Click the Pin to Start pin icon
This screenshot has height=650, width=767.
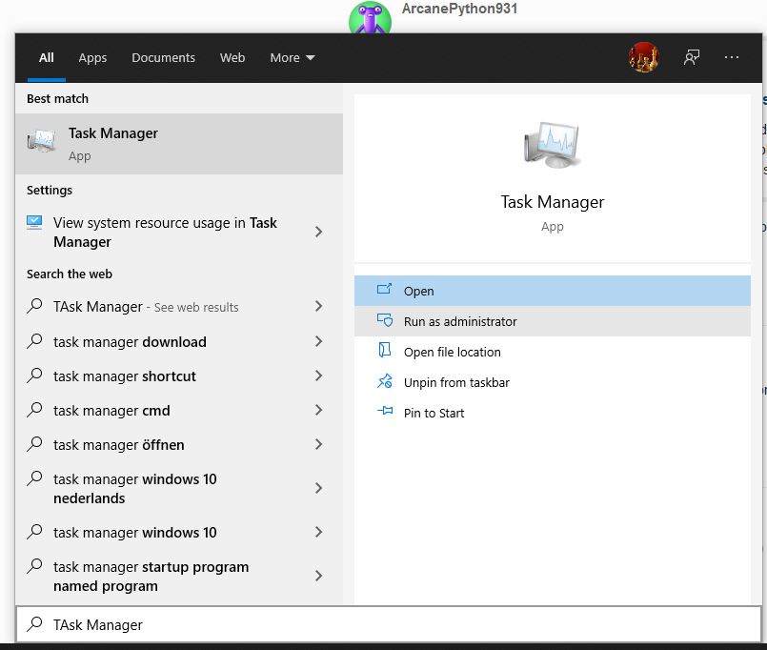coord(385,413)
